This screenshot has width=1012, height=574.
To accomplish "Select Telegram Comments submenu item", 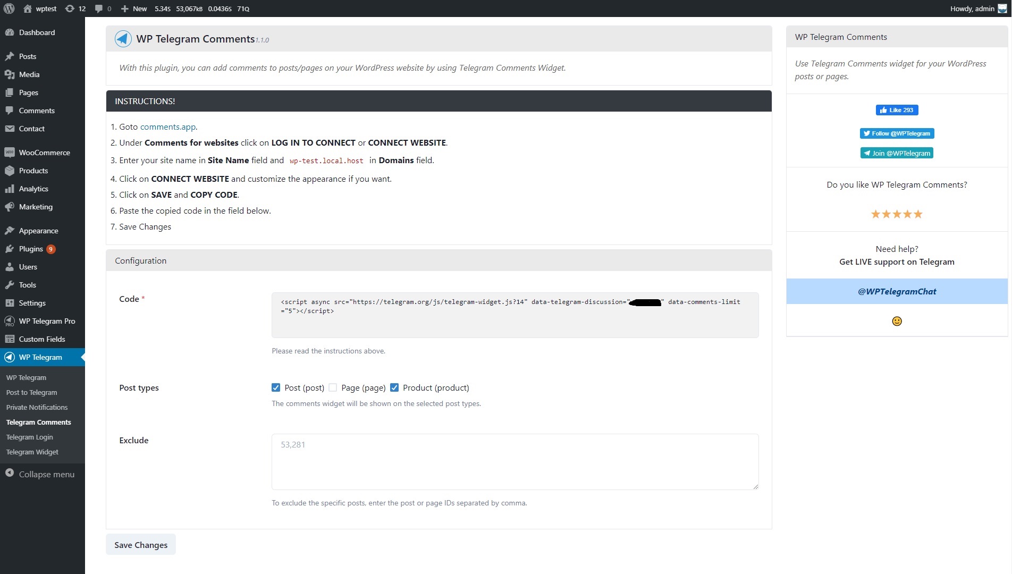I will pyautogui.click(x=38, y=422).
